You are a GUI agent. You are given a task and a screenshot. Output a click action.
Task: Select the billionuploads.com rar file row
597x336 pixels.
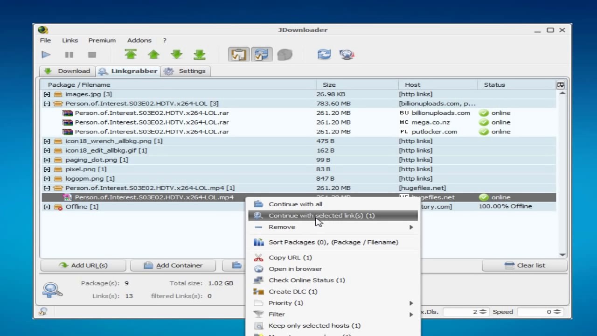click(x=298, y=113)
